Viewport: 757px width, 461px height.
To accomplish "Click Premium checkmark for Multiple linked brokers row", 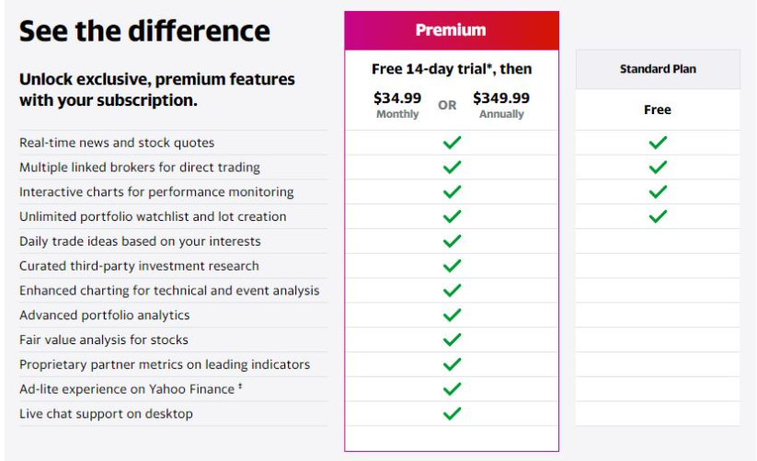I will [452, 167].
